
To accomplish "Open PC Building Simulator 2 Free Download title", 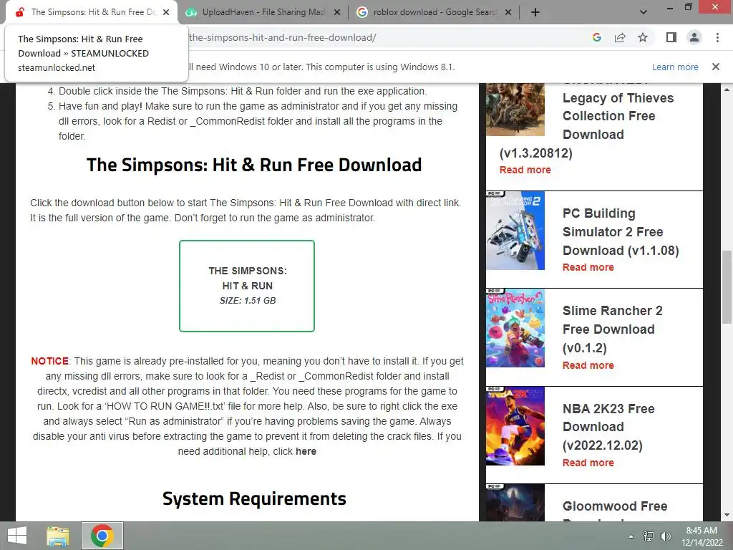I will pyautogui.click(x=621, y=232).
